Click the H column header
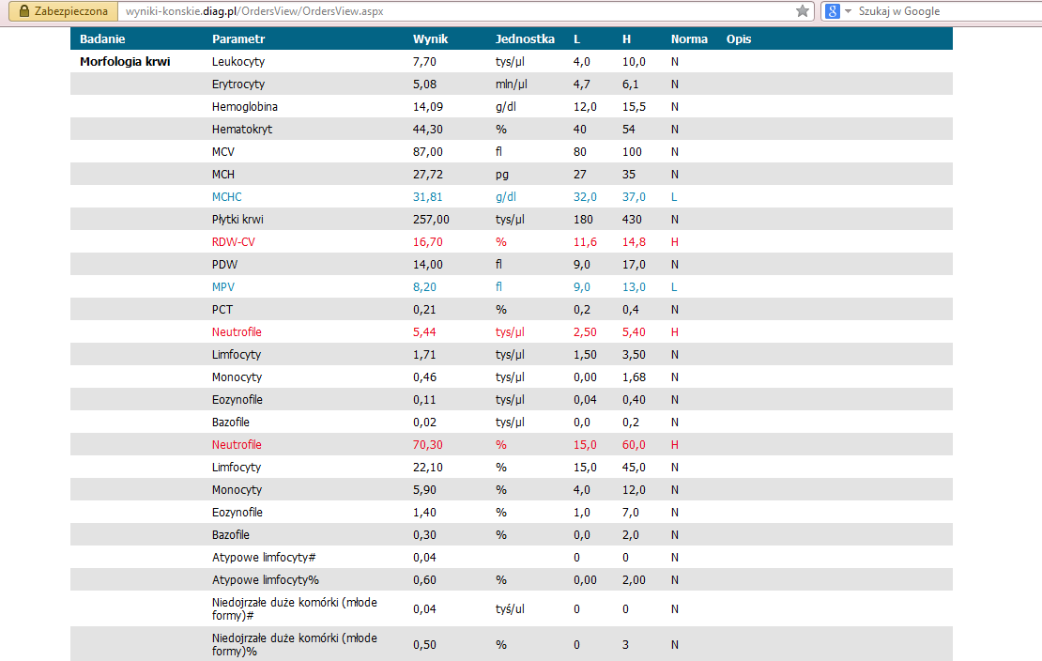The image size is (1042, 661). tap(626, 39)
